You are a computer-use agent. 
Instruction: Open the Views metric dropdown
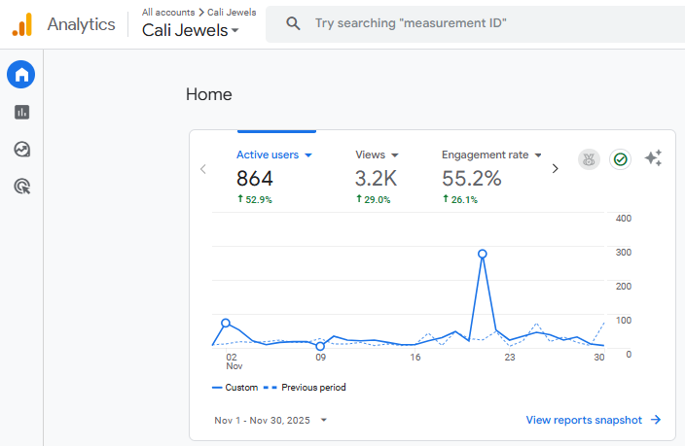pos(378,155)
